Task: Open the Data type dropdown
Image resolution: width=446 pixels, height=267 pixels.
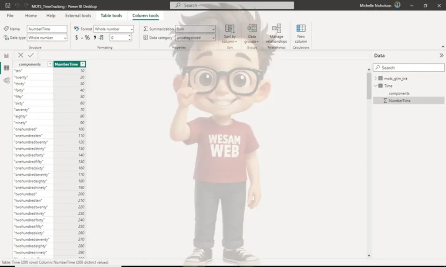Action: (47, 38)
